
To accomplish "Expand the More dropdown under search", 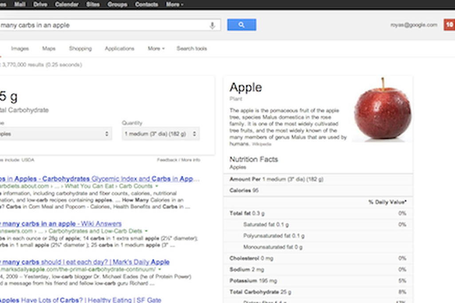I will 156,48.
